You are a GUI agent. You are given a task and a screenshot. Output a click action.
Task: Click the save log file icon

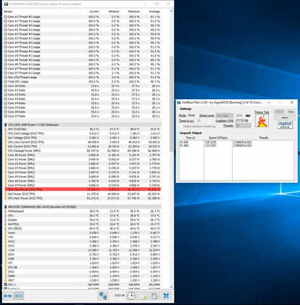(143, 295)
